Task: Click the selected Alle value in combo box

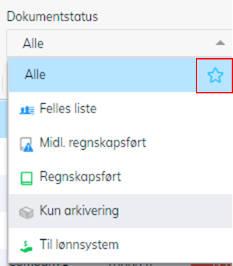Action: [33, 43]
